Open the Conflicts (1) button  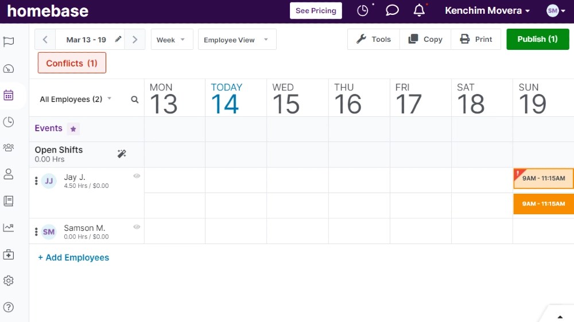pyautogui.click(x=72, y=63)
